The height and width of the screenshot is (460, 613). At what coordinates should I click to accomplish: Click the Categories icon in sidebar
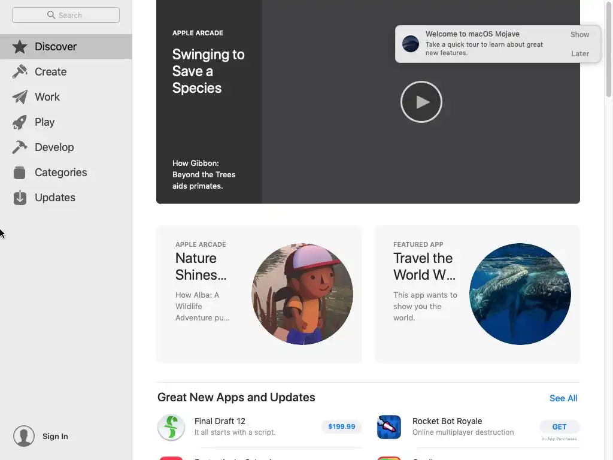click(x=20, y=172)
